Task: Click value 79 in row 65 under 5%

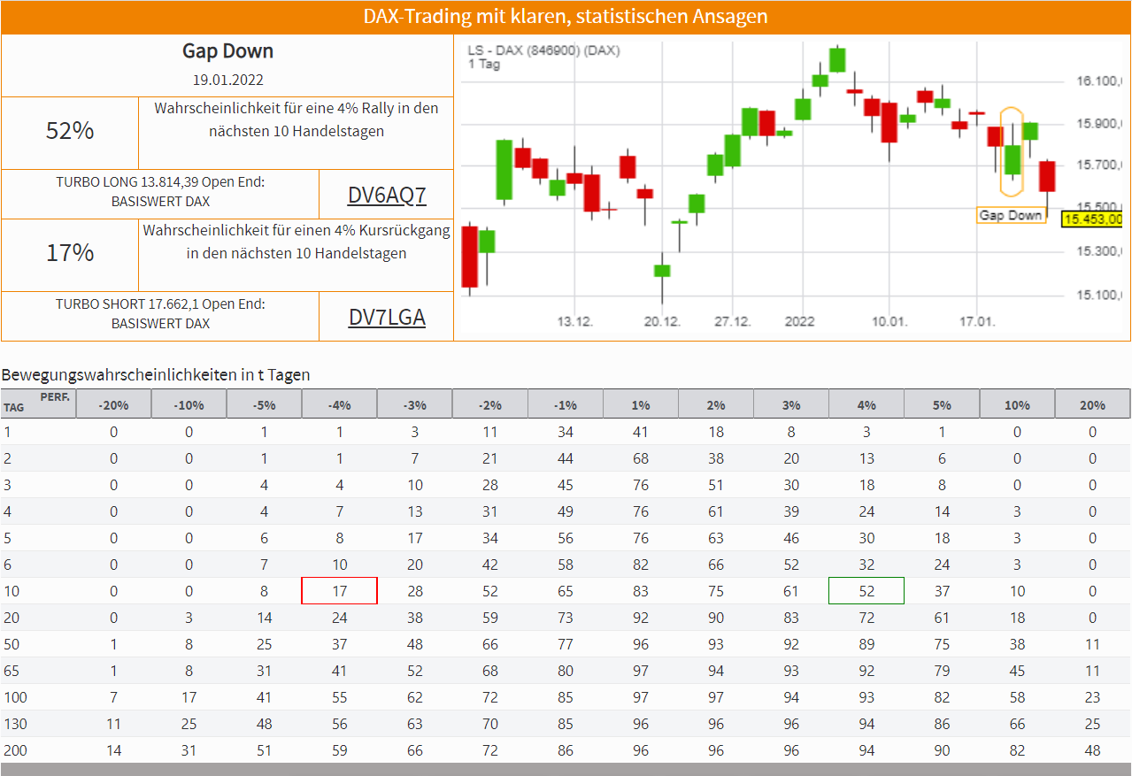Action: [942, 671]
